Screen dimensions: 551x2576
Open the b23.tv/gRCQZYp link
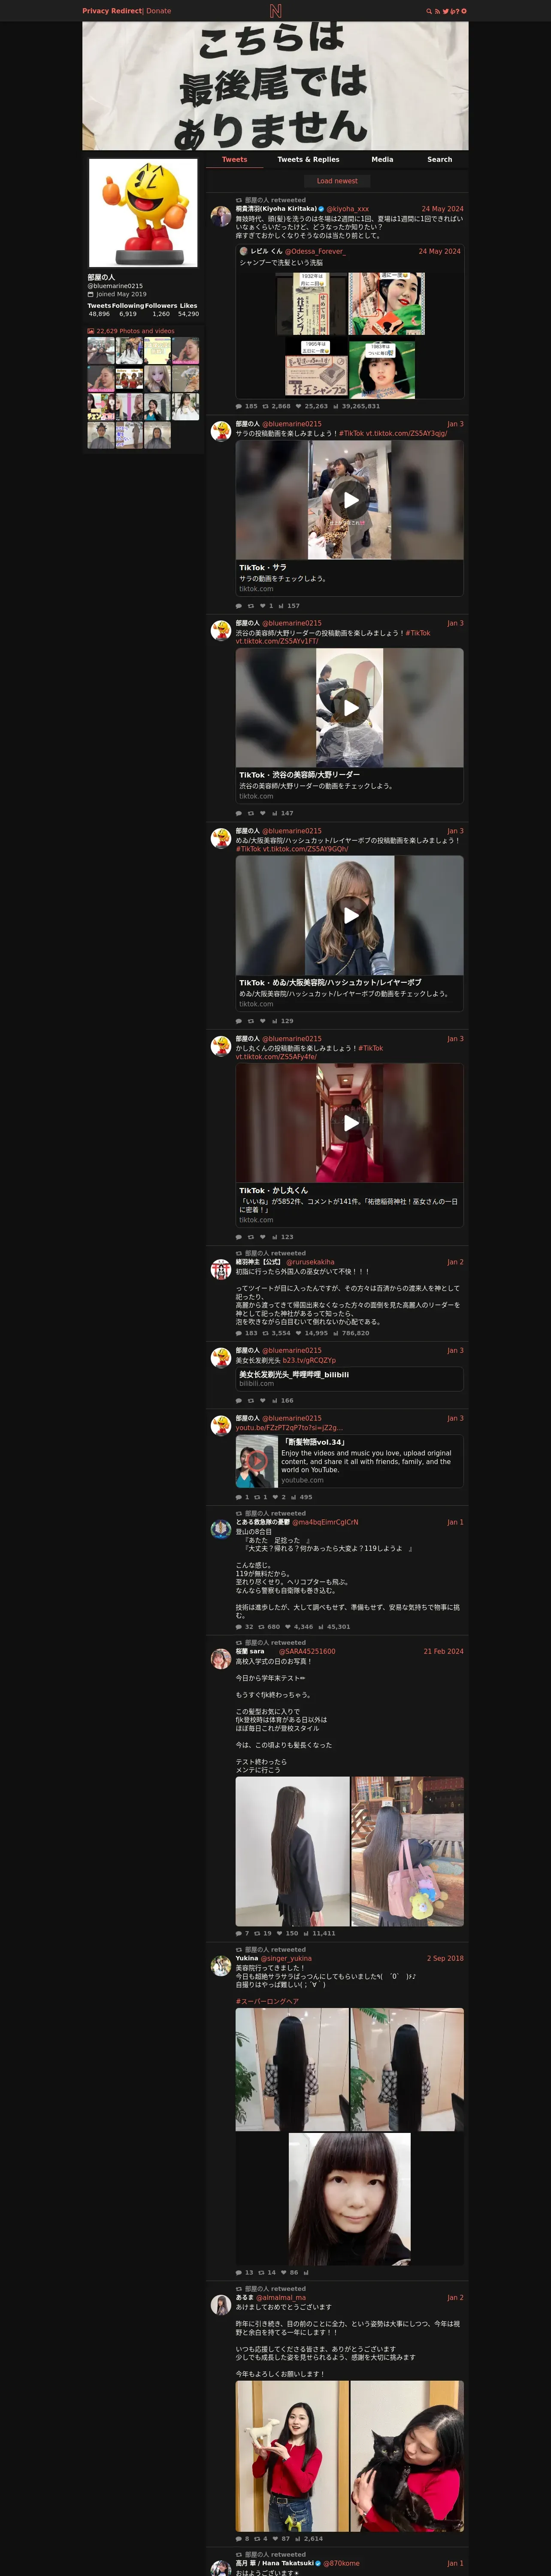(x=309, y=1360)
